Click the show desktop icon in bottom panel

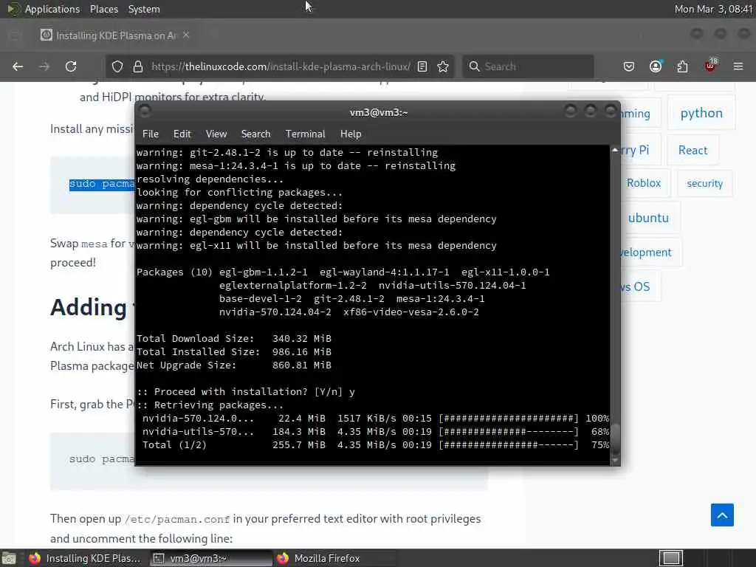point(9,558)
